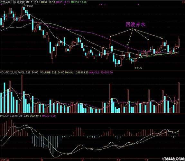Open the 178448.COM watermark link
The height and width of the screenshot is (161, 185).
point(173,159)
